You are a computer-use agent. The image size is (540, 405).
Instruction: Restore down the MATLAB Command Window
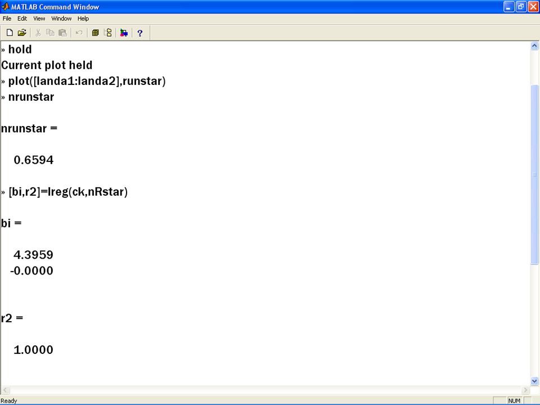point(521,7)
